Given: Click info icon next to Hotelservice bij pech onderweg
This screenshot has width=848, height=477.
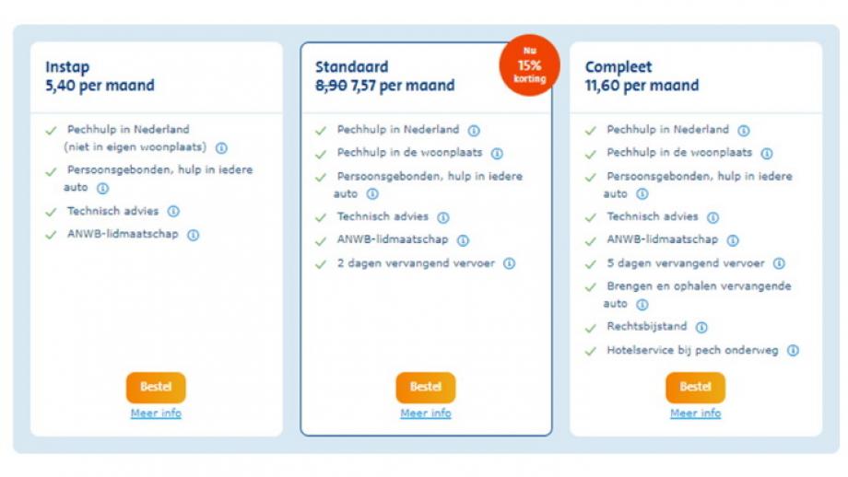Looking at the screenshot, I should pyautogui.click(x=793, y=351).
